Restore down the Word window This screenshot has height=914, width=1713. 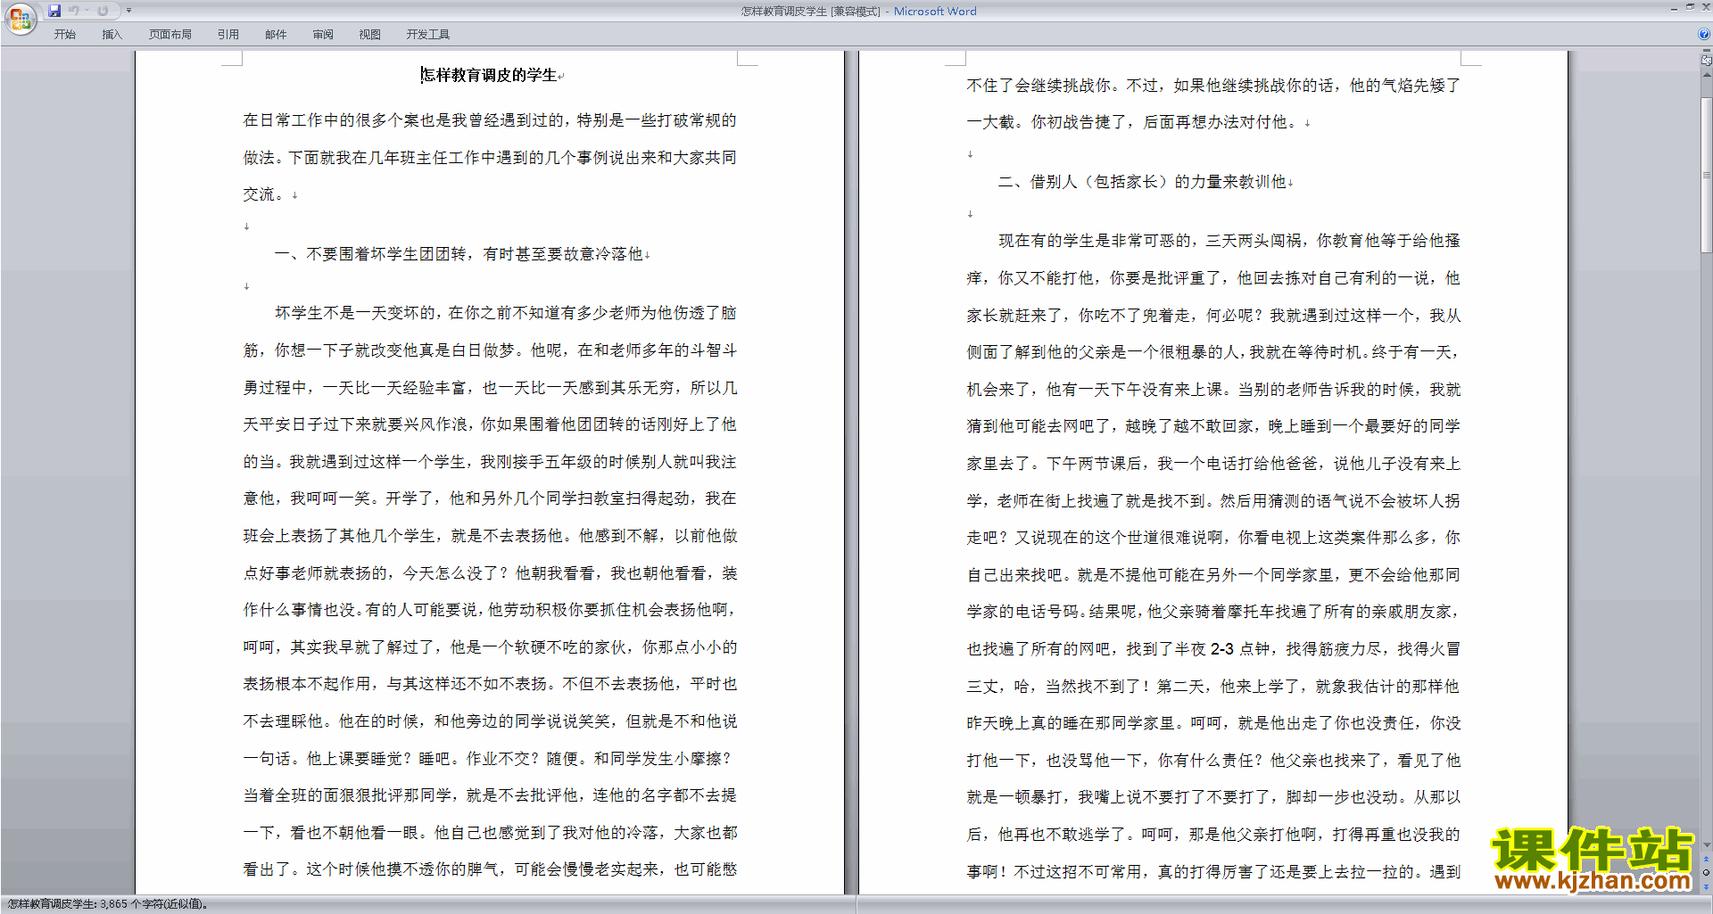[x=1690, y=7]
